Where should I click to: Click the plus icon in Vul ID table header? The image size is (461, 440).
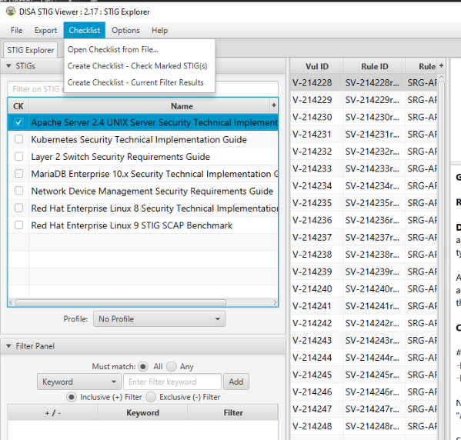pos(441,66)
